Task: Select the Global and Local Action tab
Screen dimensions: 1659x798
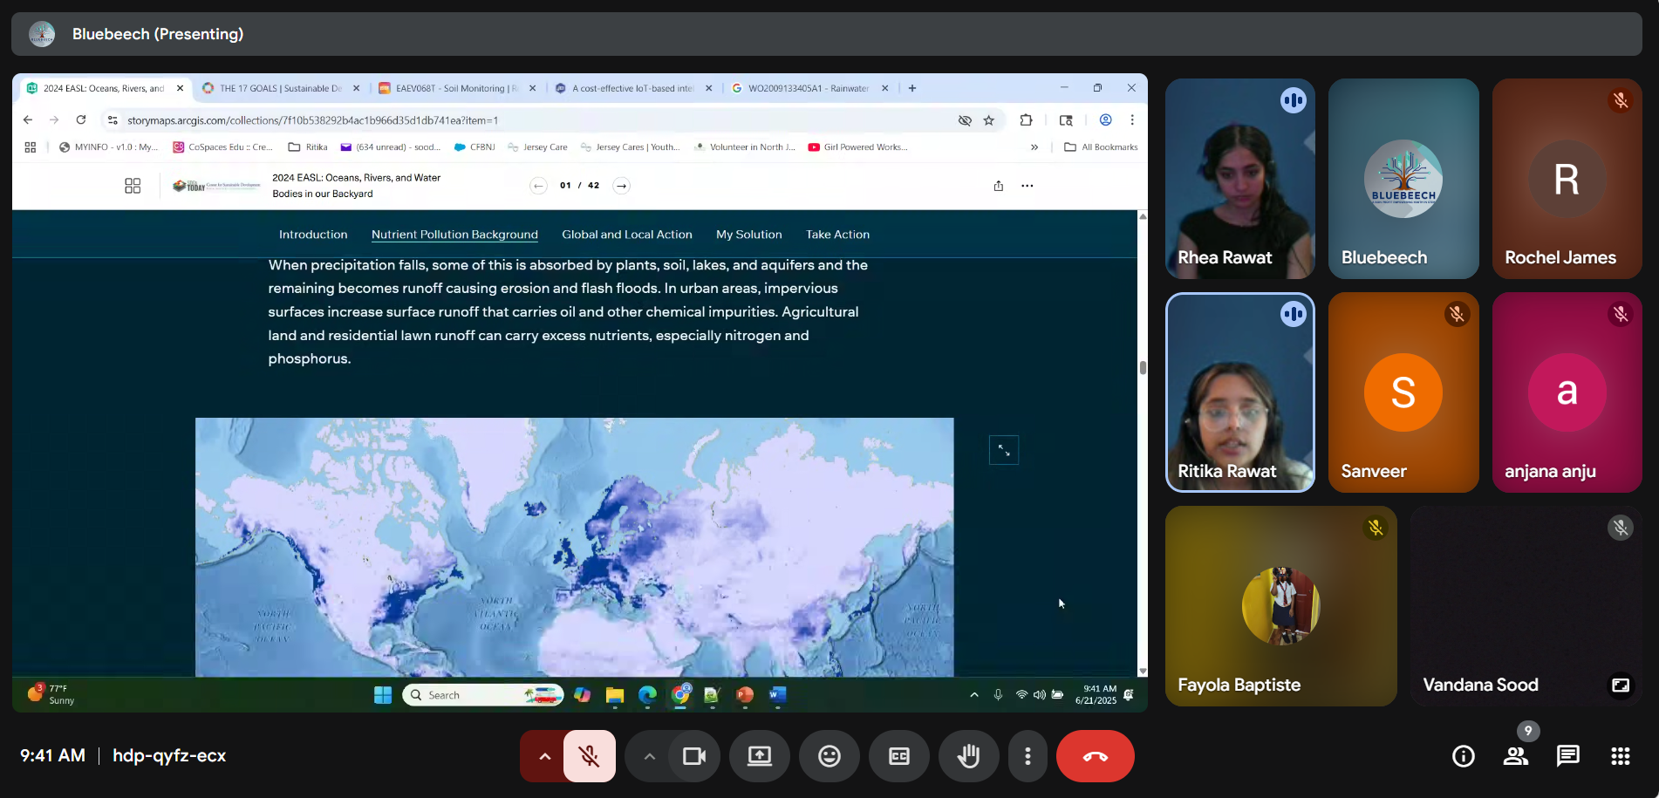Action: click(x=626, y=235)
